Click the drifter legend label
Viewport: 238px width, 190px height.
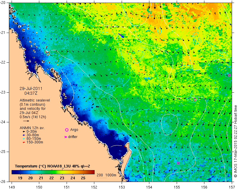(x=73, y=137)
